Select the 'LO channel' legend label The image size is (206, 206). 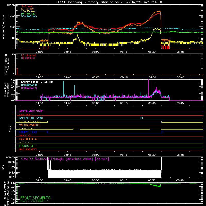[28, 56]
